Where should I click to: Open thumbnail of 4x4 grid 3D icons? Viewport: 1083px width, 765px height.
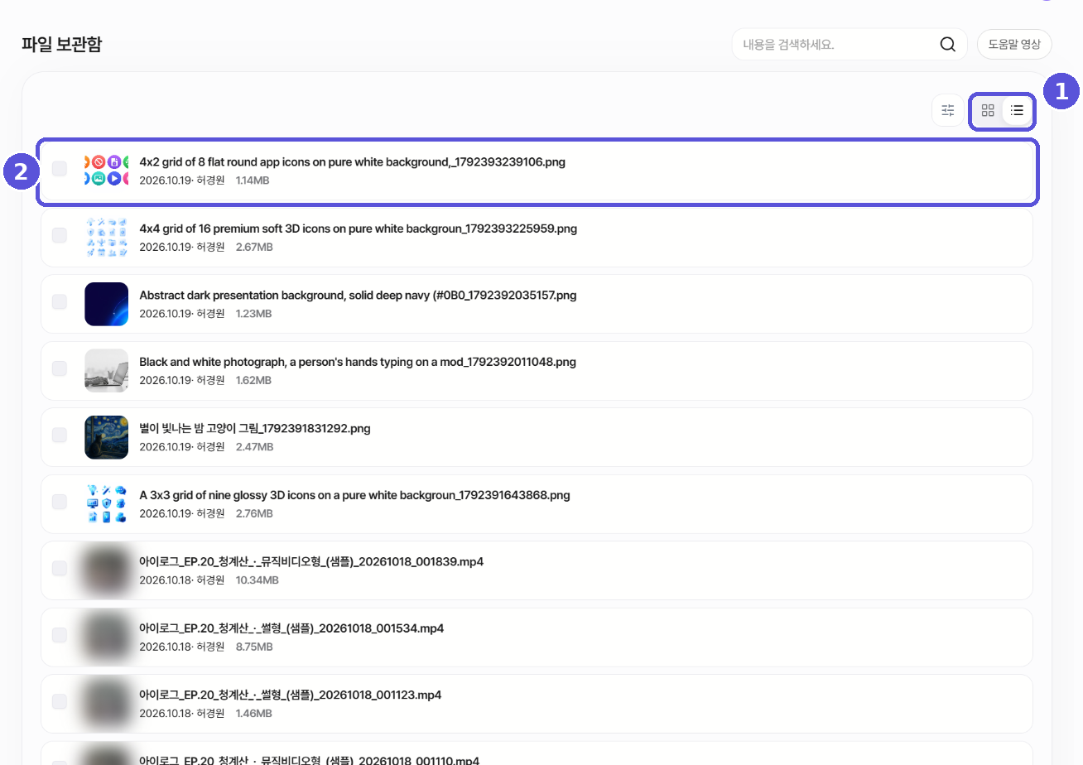pyautogui.click(x=107, y=237)
